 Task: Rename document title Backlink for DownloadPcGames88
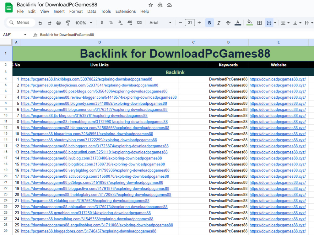coord(57,5)
